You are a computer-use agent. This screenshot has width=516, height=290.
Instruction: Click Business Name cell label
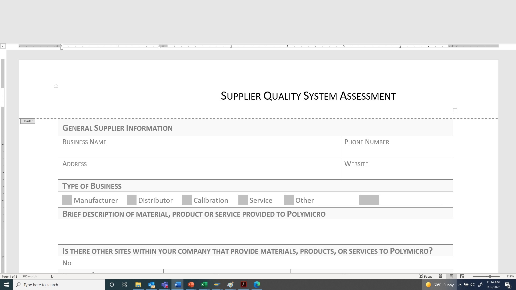point(84,142)
